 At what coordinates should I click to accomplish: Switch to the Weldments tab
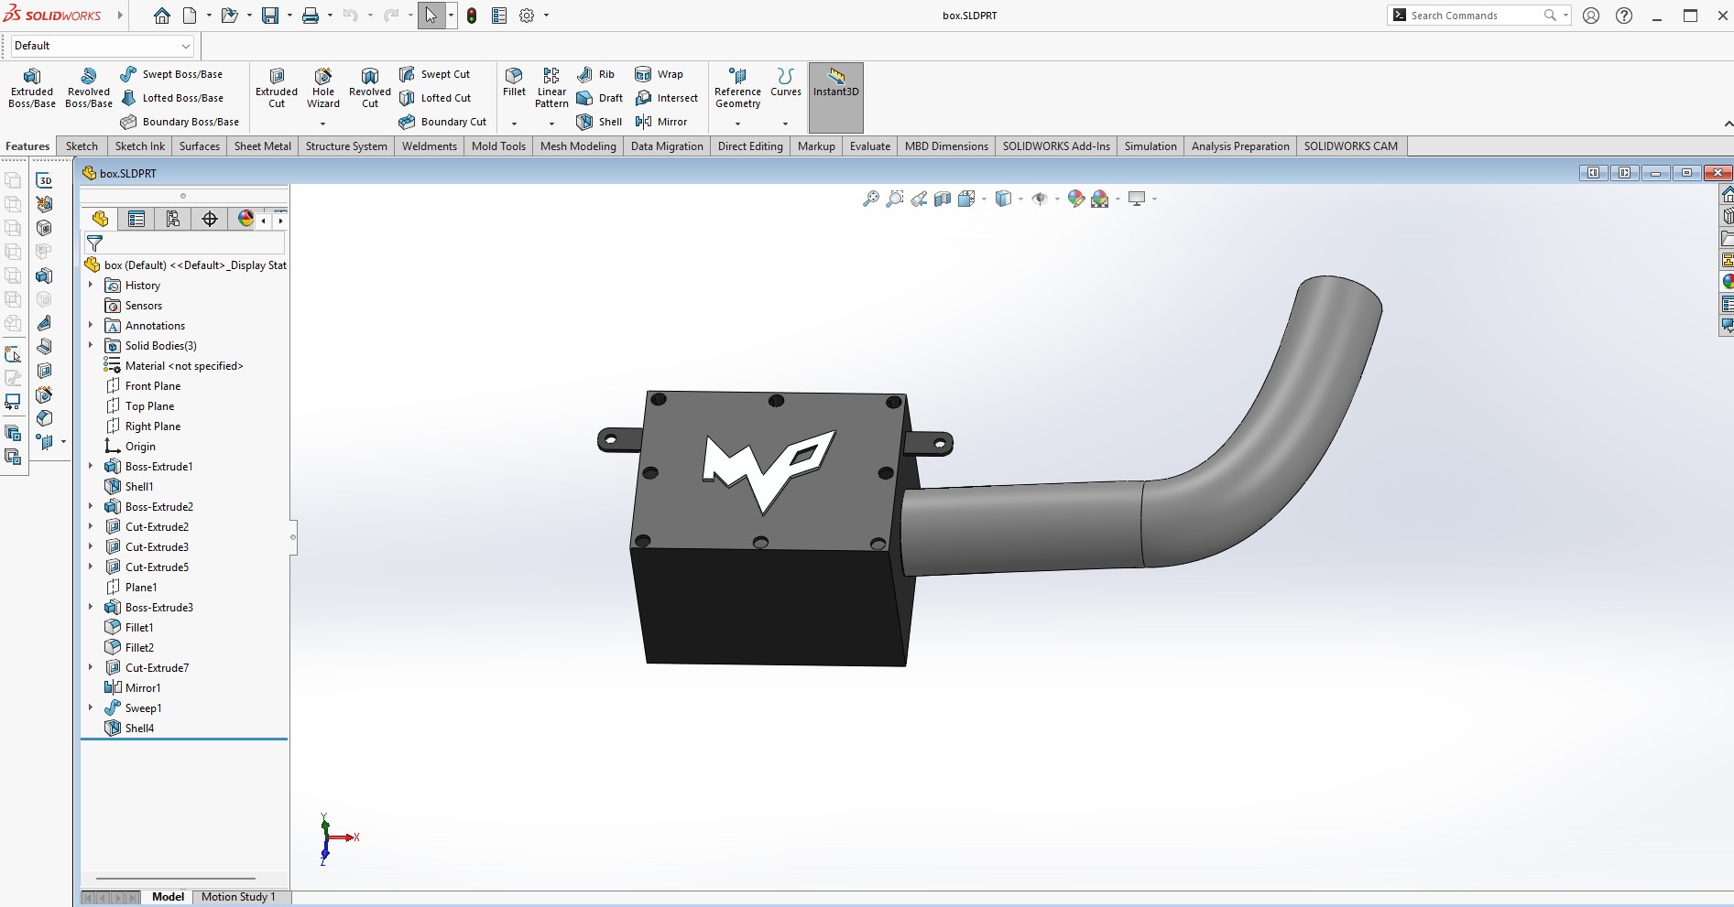tap(430, 146)
